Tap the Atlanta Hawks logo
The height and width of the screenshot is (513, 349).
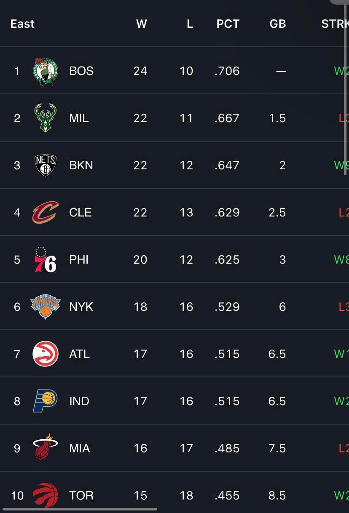(x=45, y=354)
